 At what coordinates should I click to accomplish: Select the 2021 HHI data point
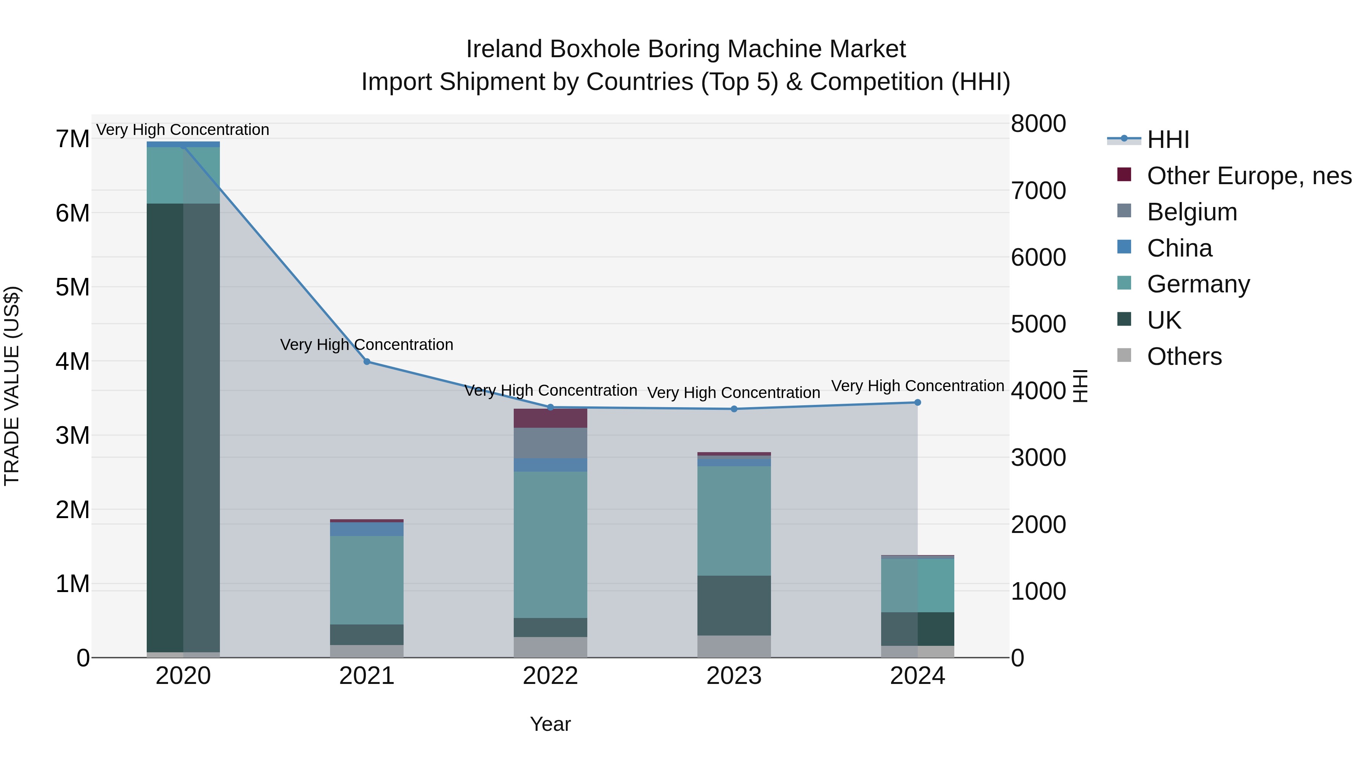pos(366,362)
